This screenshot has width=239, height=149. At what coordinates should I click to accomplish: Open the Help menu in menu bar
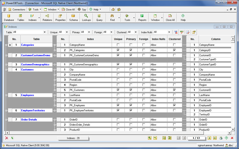coord(95,10)
